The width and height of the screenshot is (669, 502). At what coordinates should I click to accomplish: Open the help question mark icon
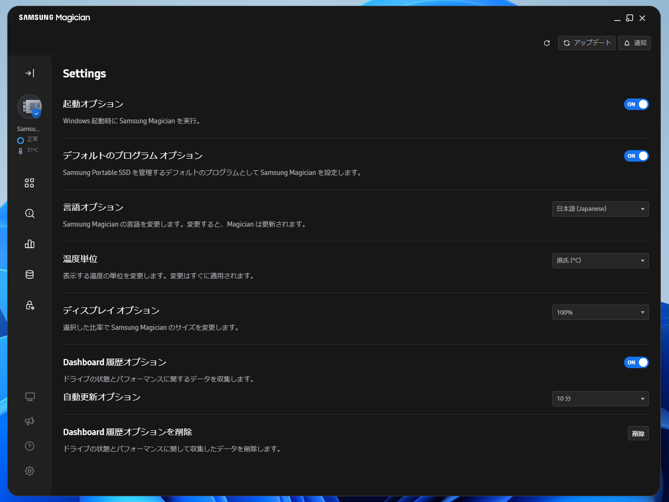(30, 446)
